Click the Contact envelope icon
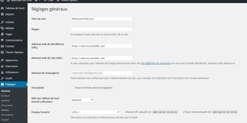The width and height of the screenshot is (247, 123). (x=2, y=46)
